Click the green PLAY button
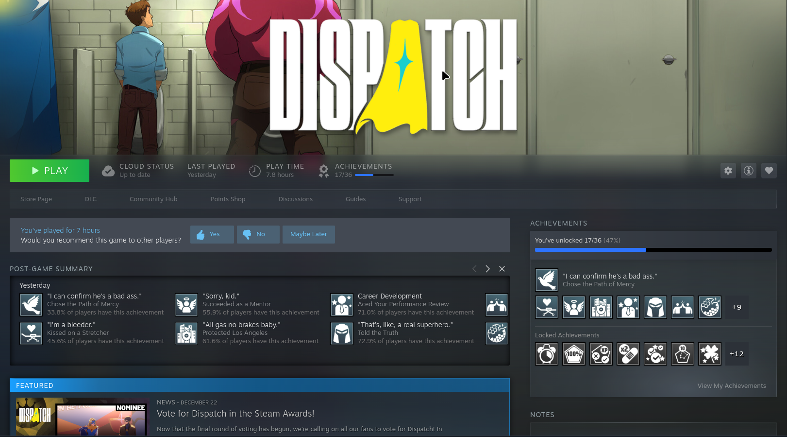 (x=50, y=171)
